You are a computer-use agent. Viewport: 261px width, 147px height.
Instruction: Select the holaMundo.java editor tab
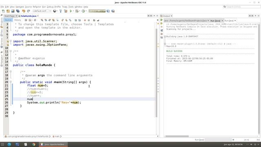[29, 16]
